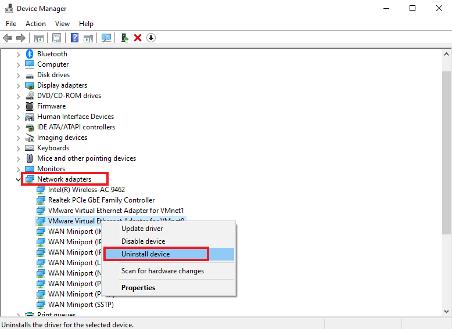The width and height of the screenshot is (452, 329).
Task: Open the Action menu
Action: (35, 24)
